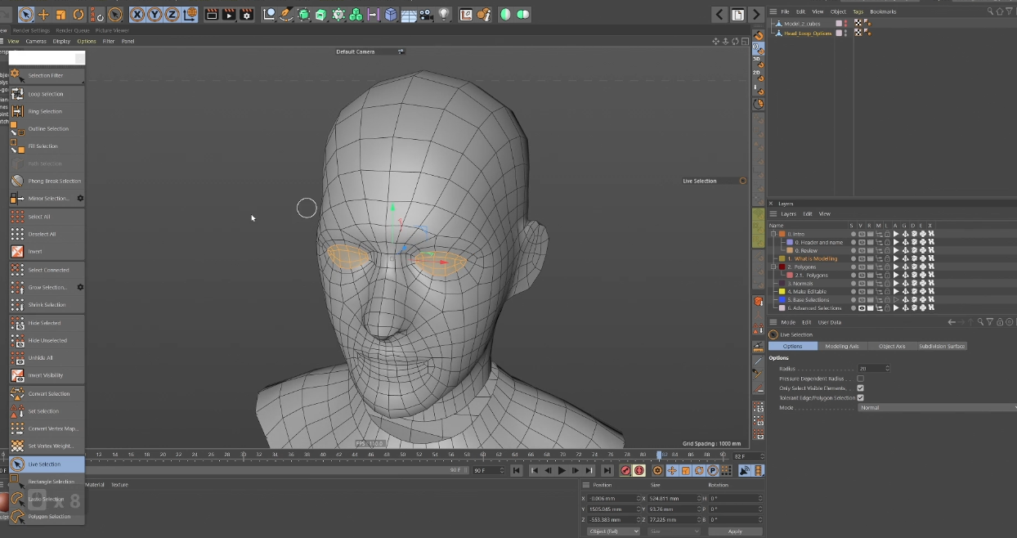This screenshot has height=538, width=1017.
Task: Open viewport Cameras menu
Action: 36,41
